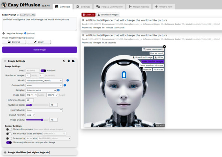Open the Model help question mark icon
The width and height of the screenshot is (222, 157).
[68, 80]
